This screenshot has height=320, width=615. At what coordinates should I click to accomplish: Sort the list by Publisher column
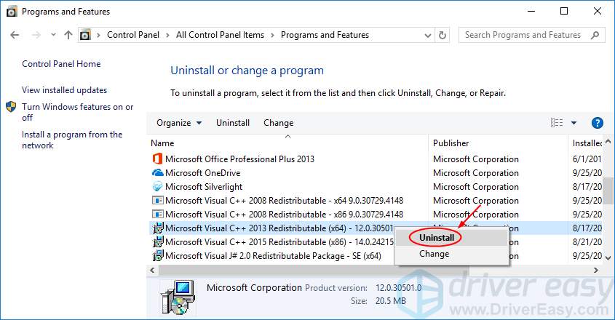[451, 143]
